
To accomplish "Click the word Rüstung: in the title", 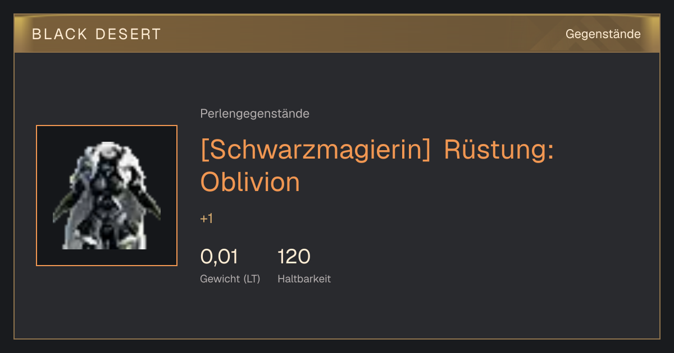I will (x=499, y=150).
